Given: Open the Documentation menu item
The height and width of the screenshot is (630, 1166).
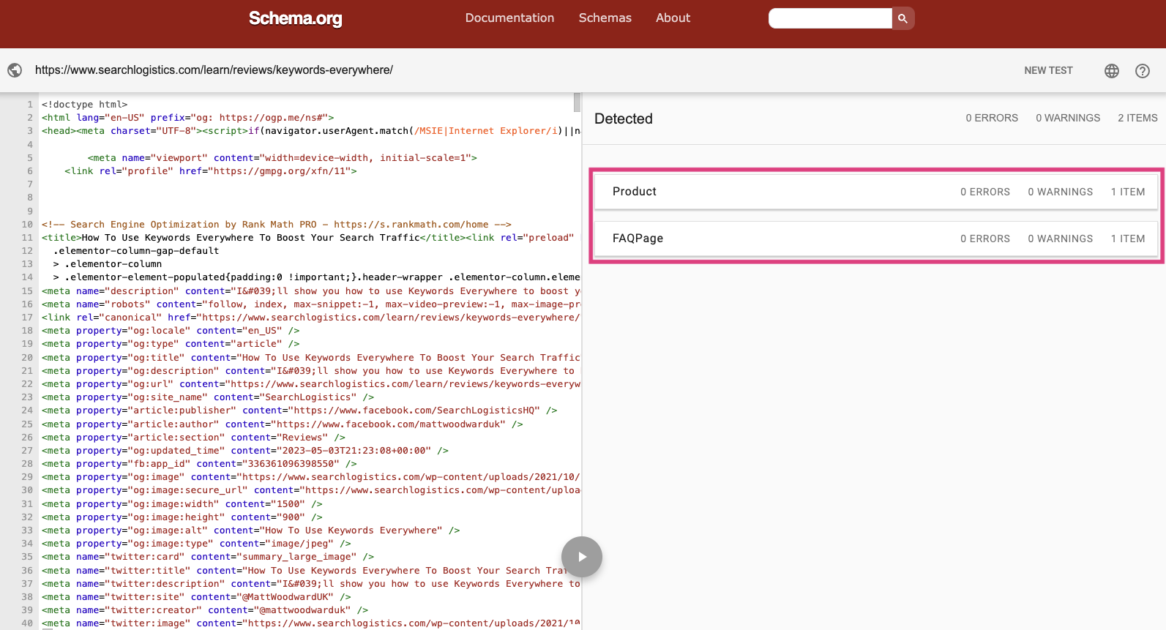Looking at the screenshot, I should [x=509, y=18].
